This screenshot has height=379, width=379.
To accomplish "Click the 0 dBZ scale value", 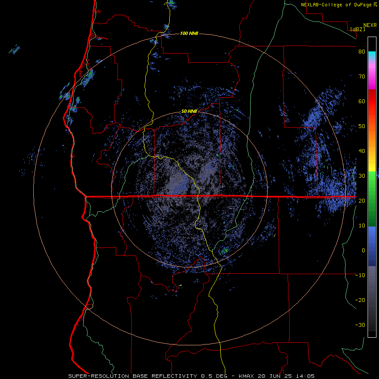I will point(363,251).
